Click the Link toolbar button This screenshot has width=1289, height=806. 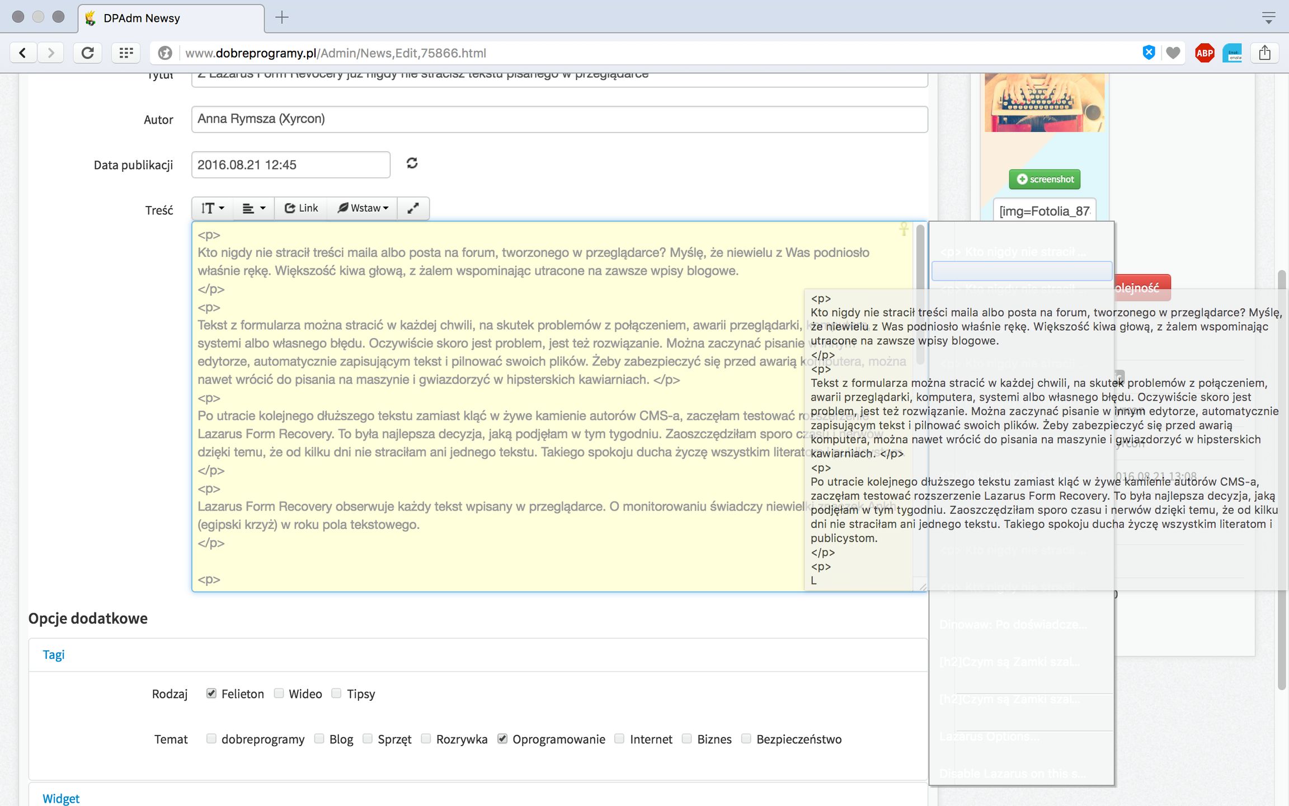(301, 208)
